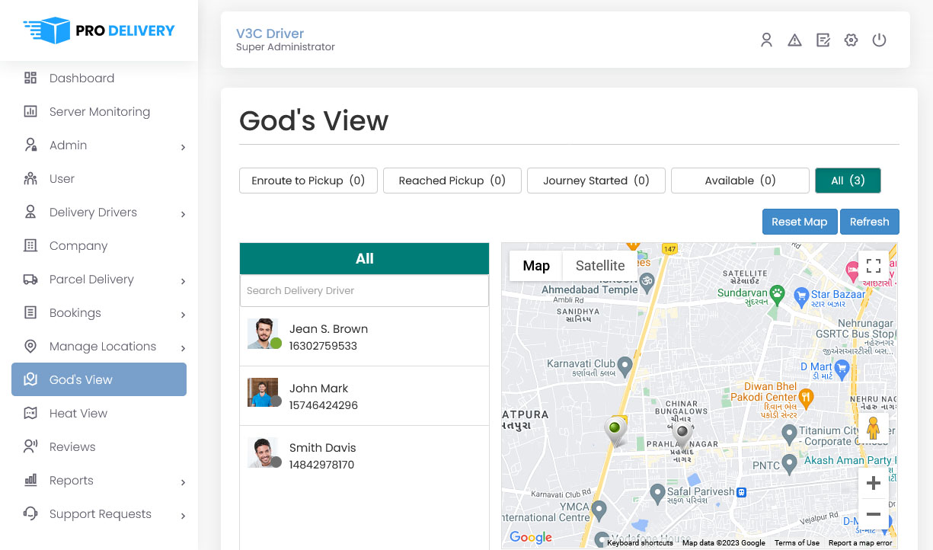Filter by Reached Pickup drivers
The image size is (933, 550).
452,181
